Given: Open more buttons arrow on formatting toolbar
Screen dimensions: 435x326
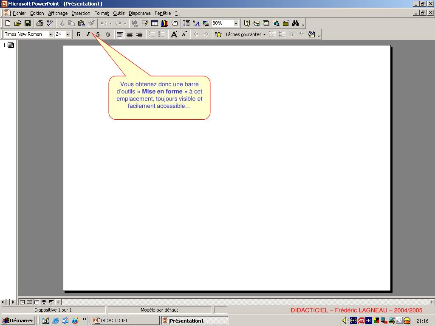Looking at the screenshot, I should (x=319, y=35).
